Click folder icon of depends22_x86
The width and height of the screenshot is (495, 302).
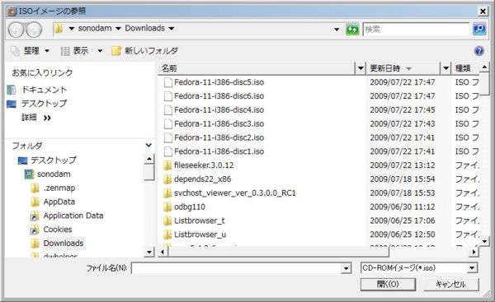[167, 179]
